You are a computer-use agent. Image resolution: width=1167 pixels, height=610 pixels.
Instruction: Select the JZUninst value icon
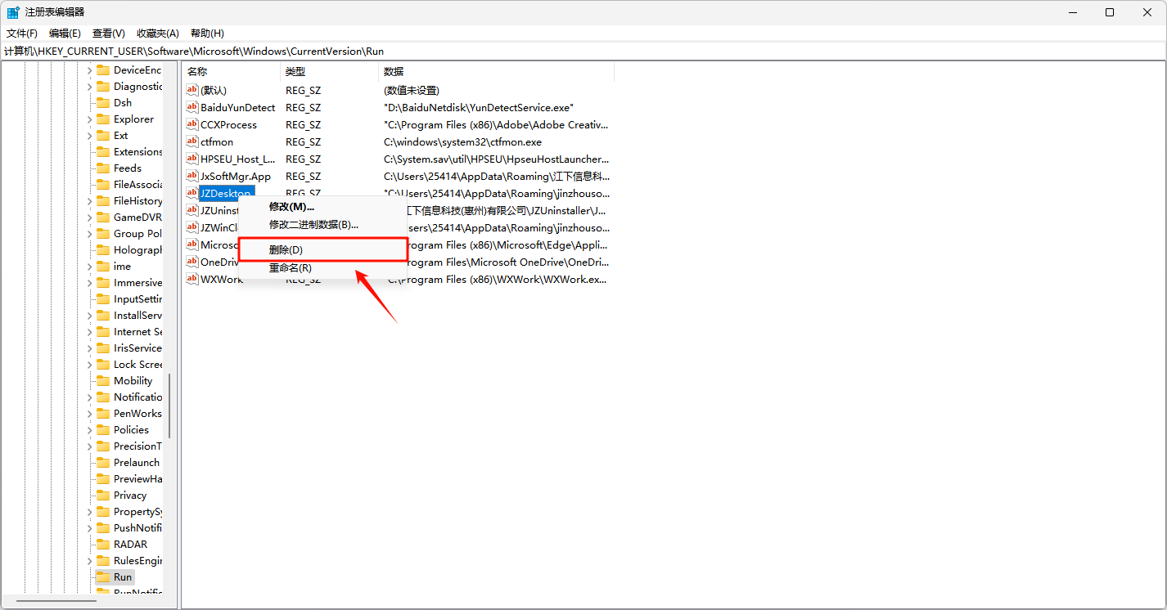point(192,210)
